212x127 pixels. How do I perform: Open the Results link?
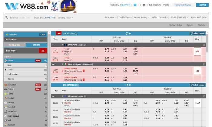coord(190,25)
